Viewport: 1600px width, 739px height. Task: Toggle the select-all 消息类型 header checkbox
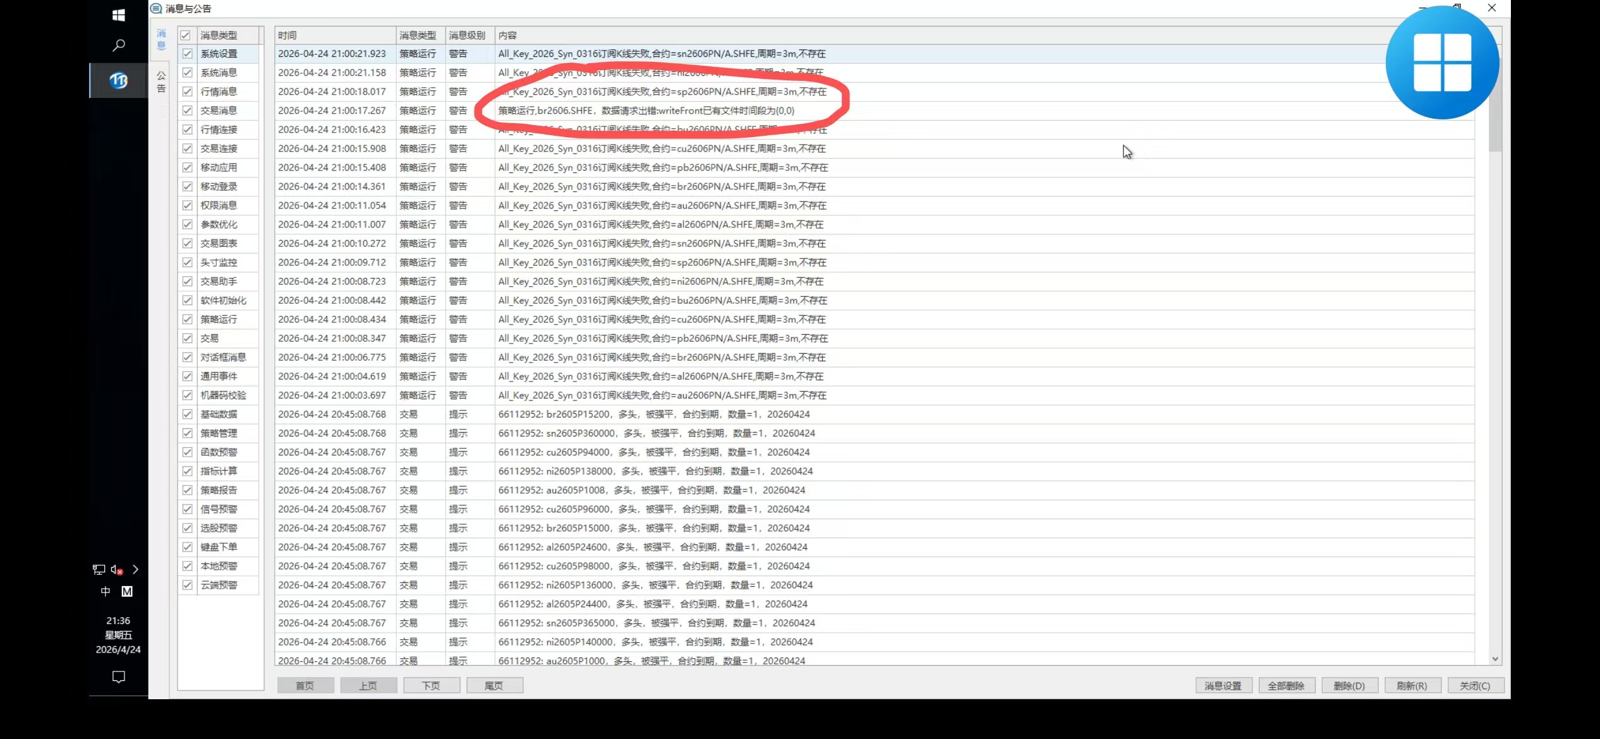185,35
